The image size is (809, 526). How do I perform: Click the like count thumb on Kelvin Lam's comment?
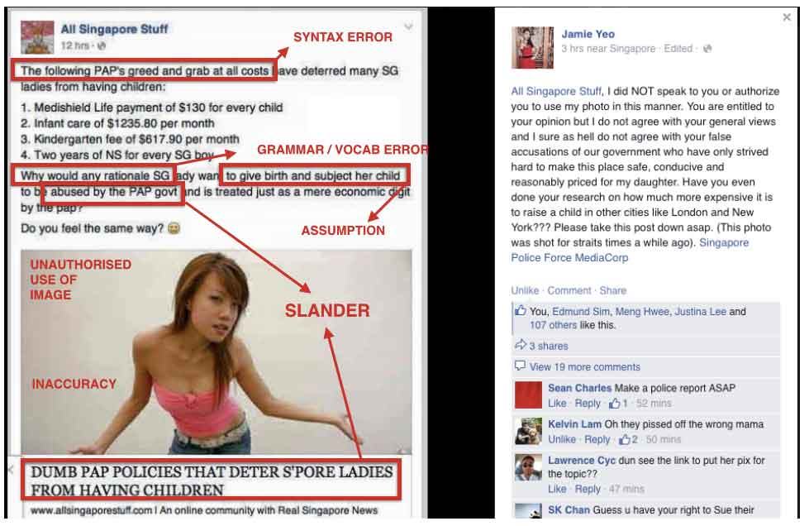(x=625, y=439)
